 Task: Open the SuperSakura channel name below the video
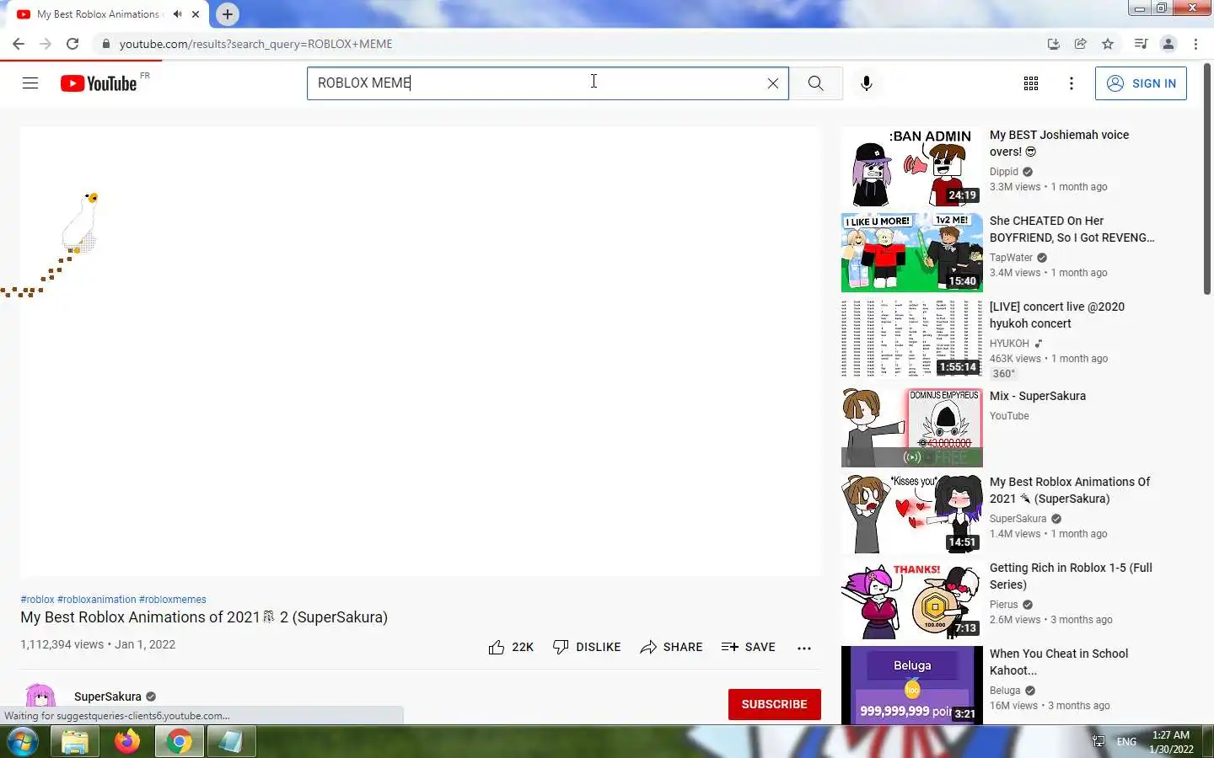pyautogui.click(x=108, y=697)
